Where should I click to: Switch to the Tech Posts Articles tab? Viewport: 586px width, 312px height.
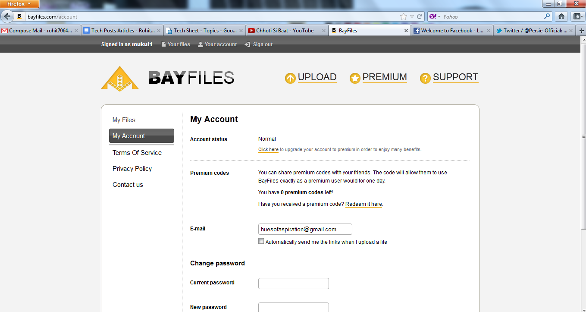coord(122,31)
